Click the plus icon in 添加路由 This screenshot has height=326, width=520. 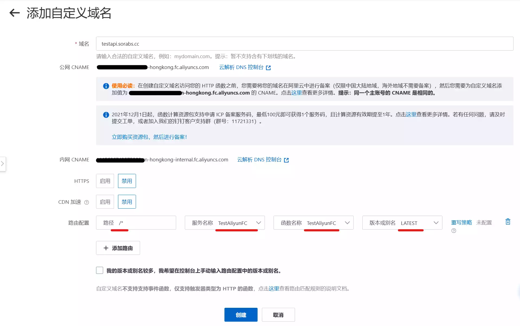[106, 248]
